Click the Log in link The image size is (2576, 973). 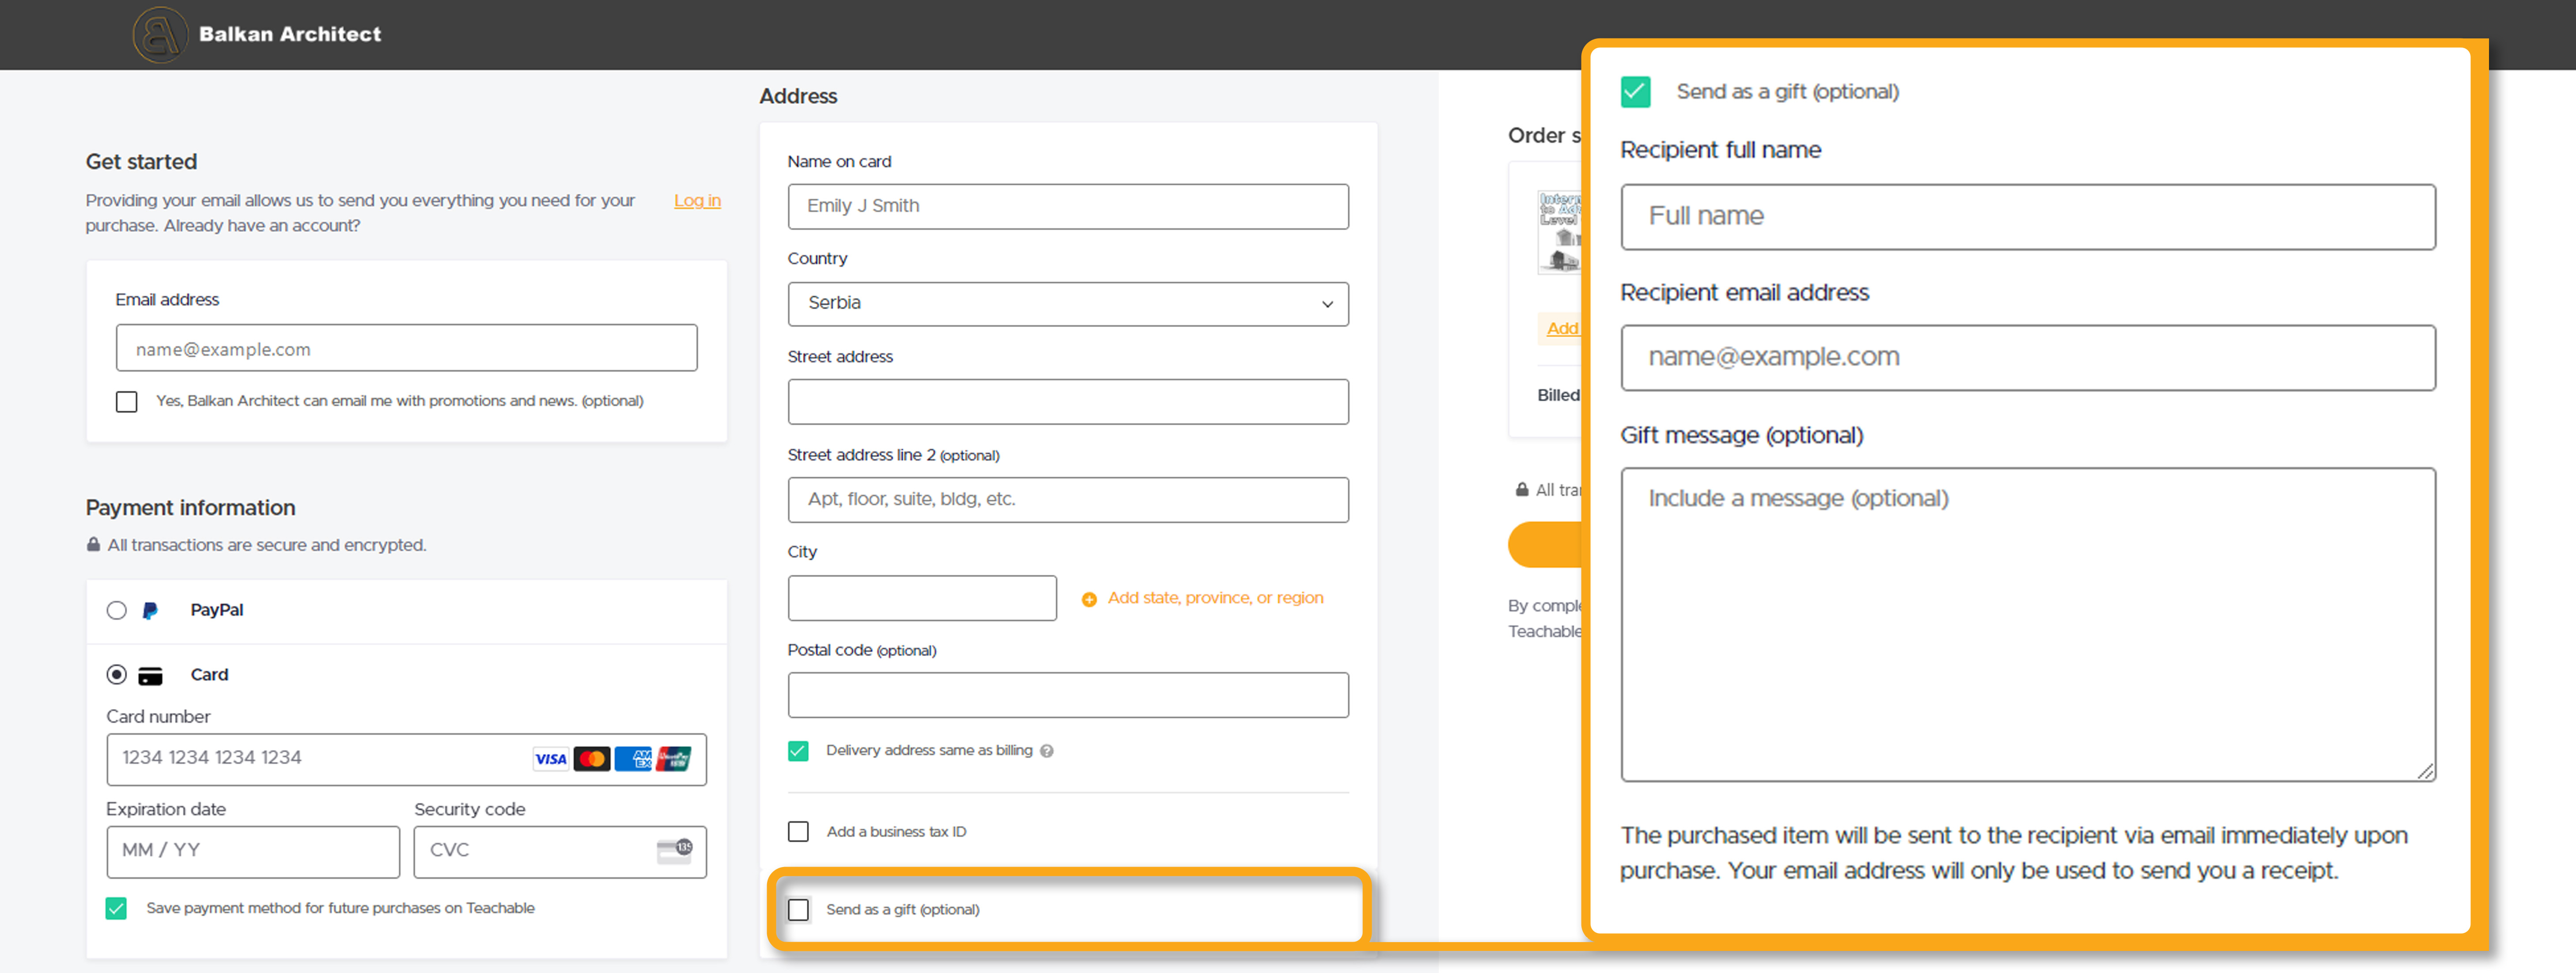pyautogui.click(x=697, y=201)
